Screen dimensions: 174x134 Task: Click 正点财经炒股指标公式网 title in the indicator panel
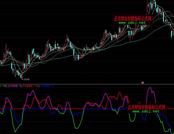click(x=146, y=107)
